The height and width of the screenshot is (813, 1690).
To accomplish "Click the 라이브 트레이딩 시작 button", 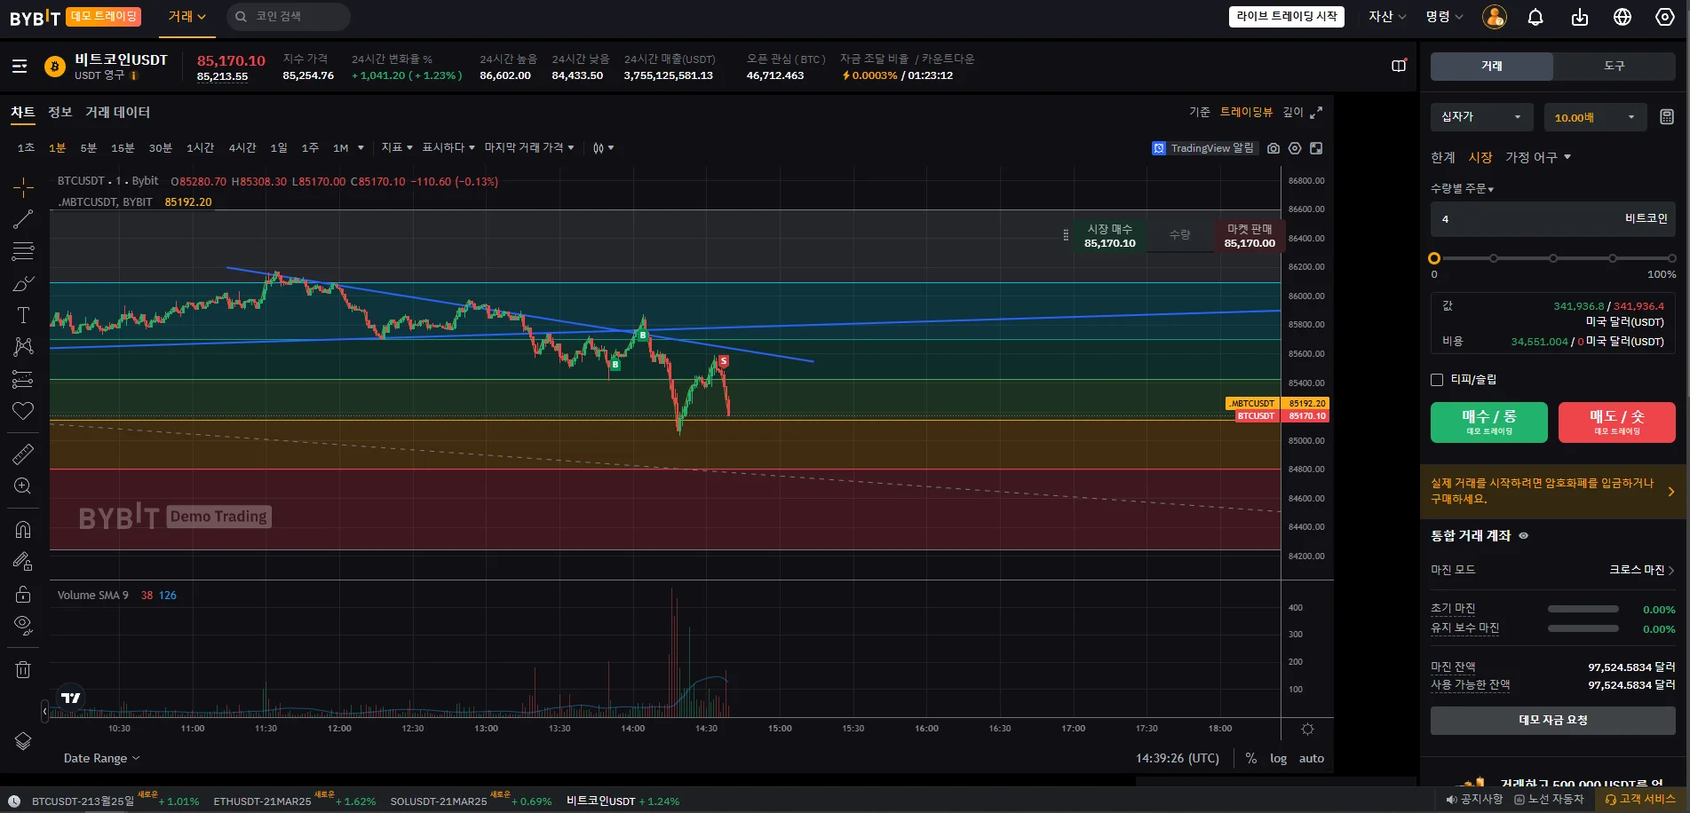I will (1287, 17).
